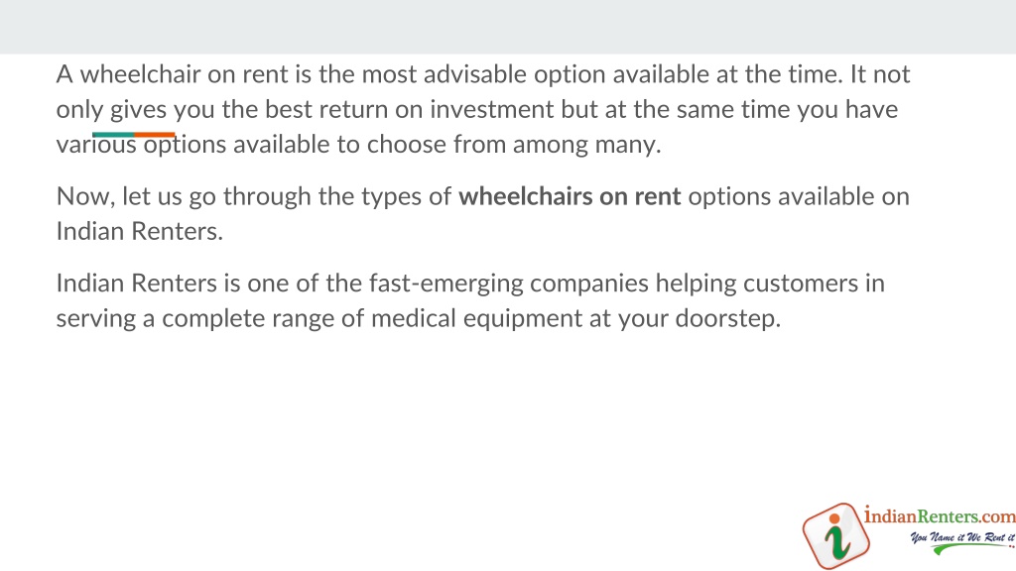Image resolution: width=1016 pixels, height=571 pixels.
Task: Click the word 'doorstep.' at paragraph end
Action: (727, 318)
